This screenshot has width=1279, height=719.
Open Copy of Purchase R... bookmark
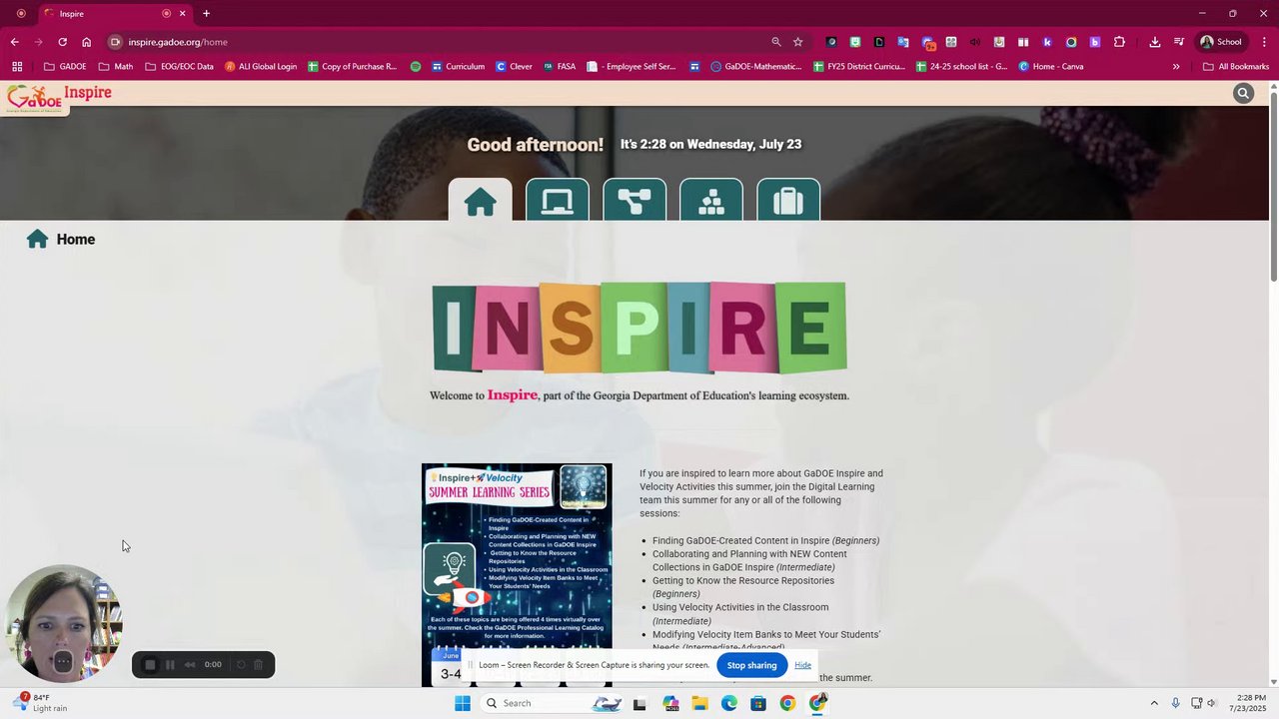pos(352,67)
